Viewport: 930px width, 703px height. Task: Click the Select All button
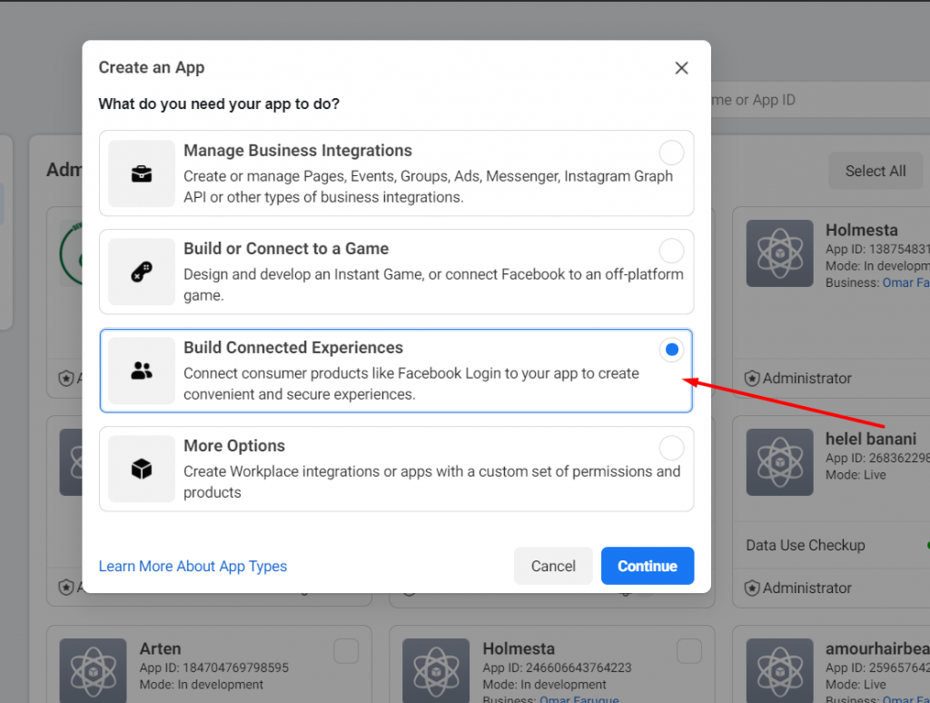[875, 171]
